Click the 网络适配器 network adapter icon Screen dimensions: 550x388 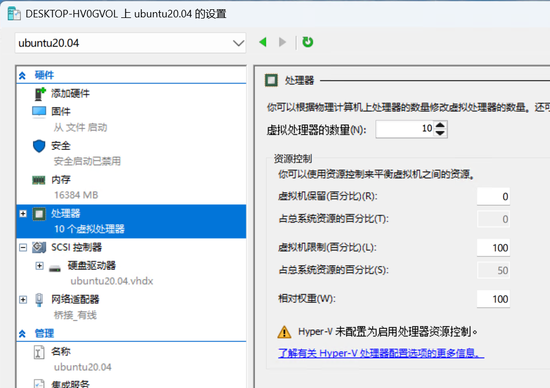coord(39,299)
